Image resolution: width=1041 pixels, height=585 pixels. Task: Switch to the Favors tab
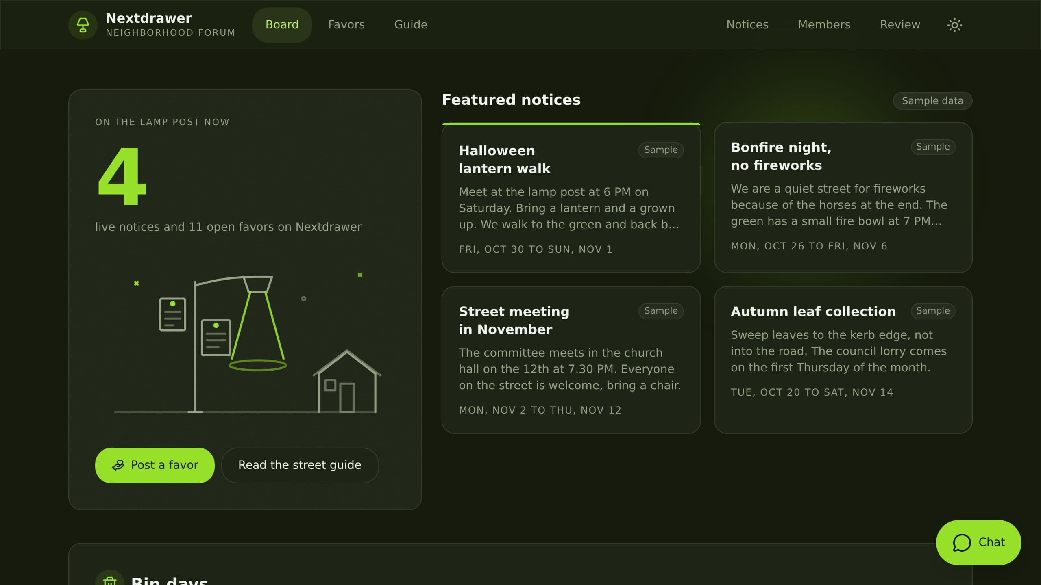pos(346,25)
